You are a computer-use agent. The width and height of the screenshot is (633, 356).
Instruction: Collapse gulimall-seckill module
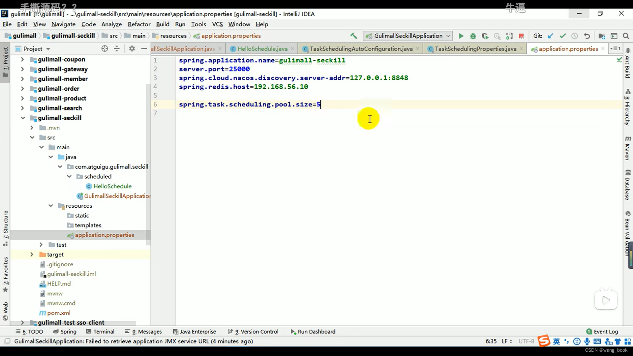(x=22, y=118)
